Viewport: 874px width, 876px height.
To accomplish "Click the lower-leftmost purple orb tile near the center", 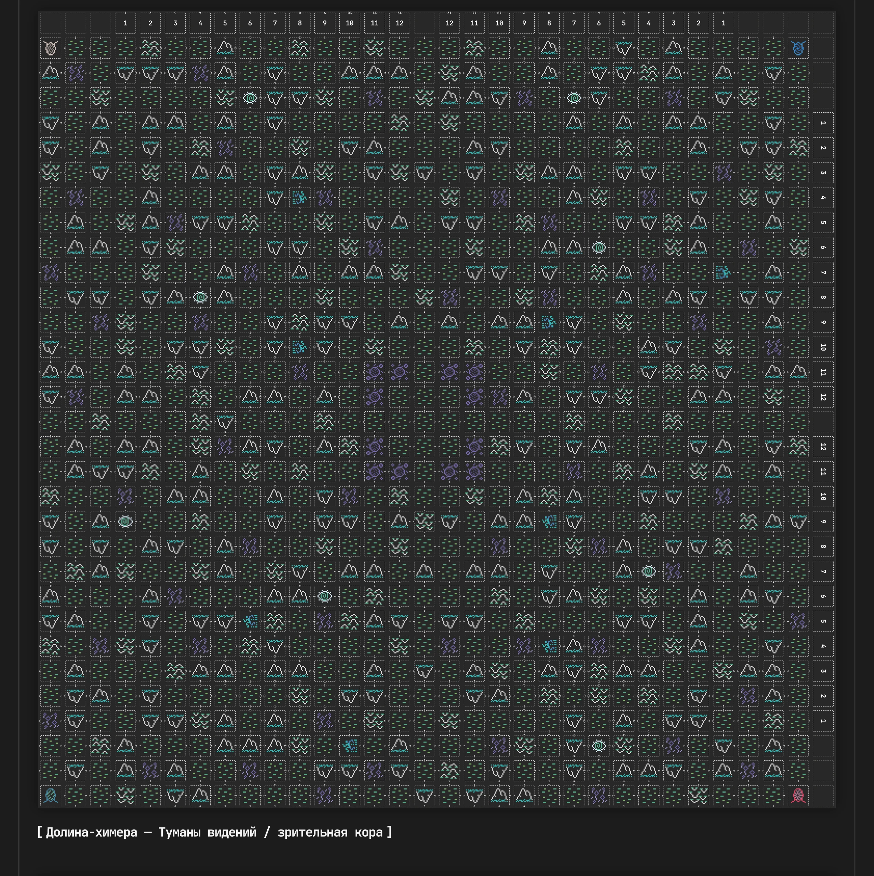I will 374,471.
